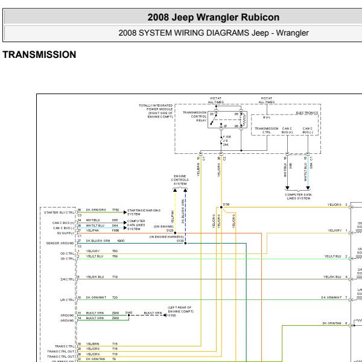Screen dimensions: 362x362
Task: Click the S143 splice label
Action: pyautogui.click(x=129, y=313)
